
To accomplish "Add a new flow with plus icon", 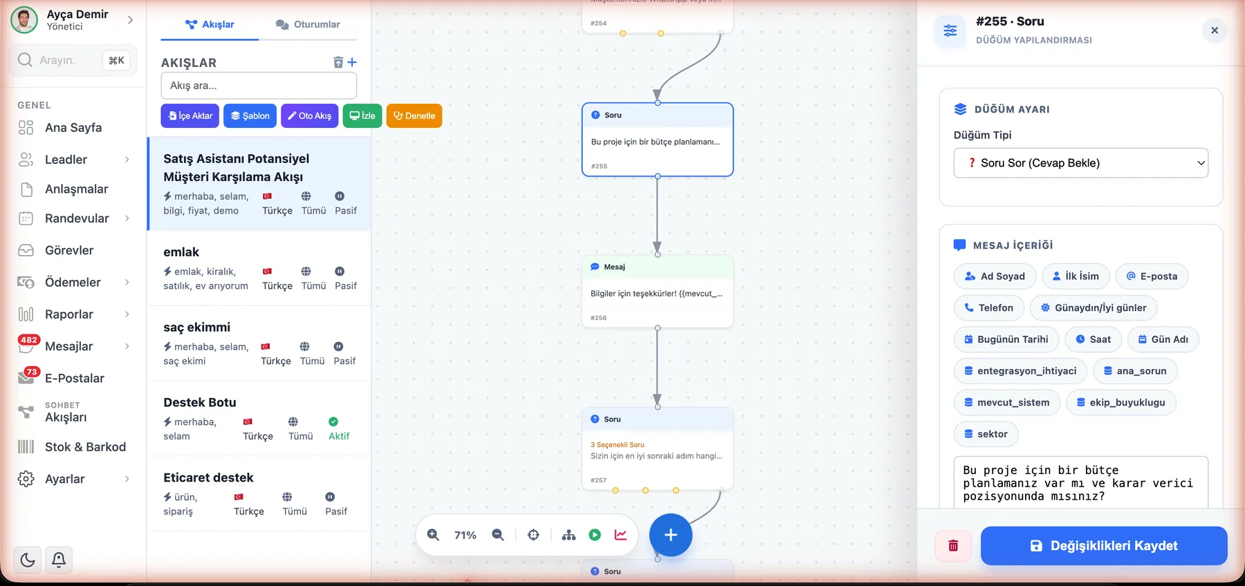I will [352, 62].
